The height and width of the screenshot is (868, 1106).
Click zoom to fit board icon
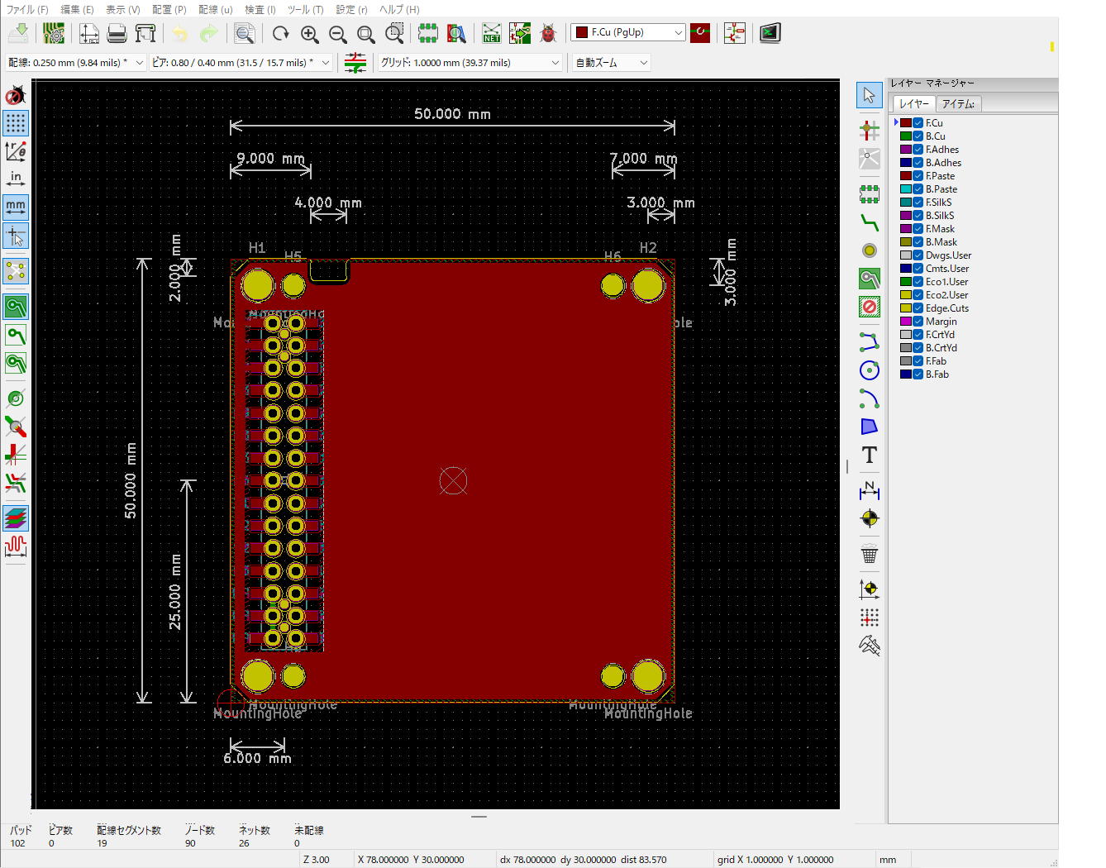point(366,33)
